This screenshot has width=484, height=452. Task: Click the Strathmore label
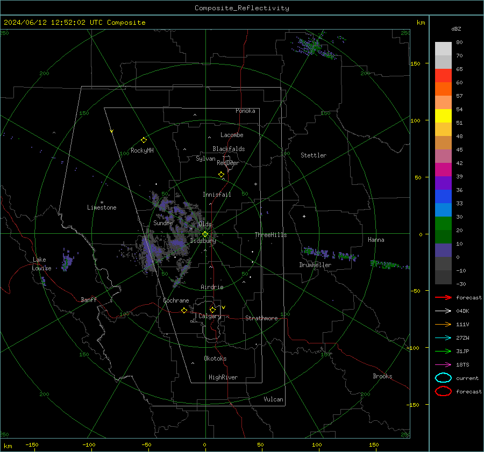coord(261,318)
